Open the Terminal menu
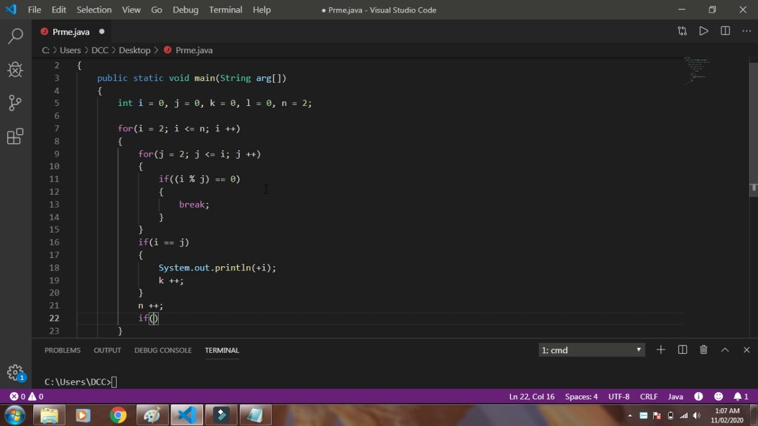This screenshot has height=426, width=758. pos(226,9)
